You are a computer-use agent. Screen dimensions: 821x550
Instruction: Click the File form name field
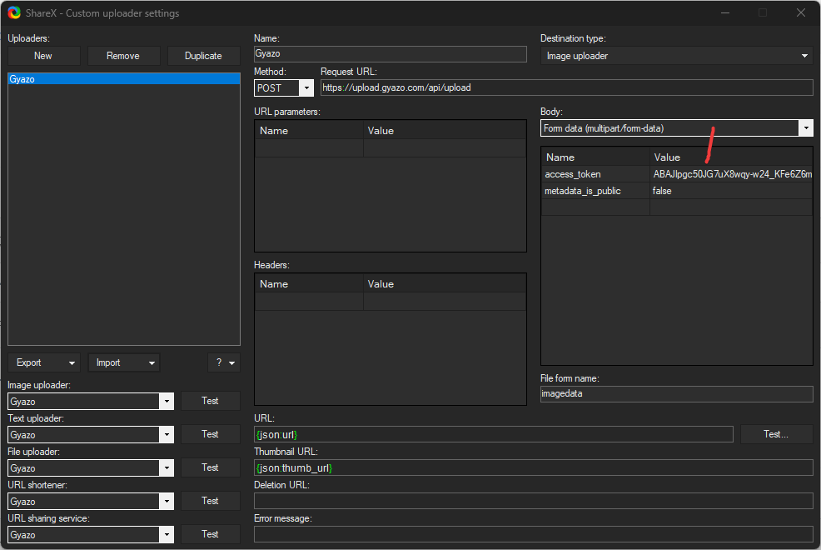click(x=676, y=394)
